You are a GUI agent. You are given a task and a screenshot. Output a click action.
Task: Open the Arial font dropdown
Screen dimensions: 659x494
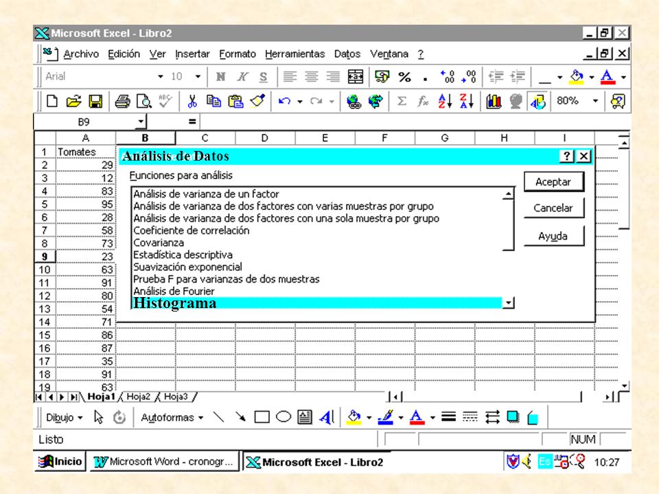click(x=160, y=76)
